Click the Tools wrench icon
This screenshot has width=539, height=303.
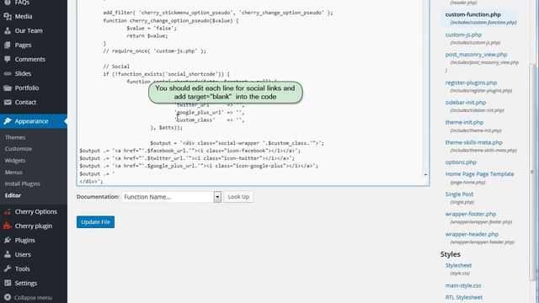(x=8, y=268)
